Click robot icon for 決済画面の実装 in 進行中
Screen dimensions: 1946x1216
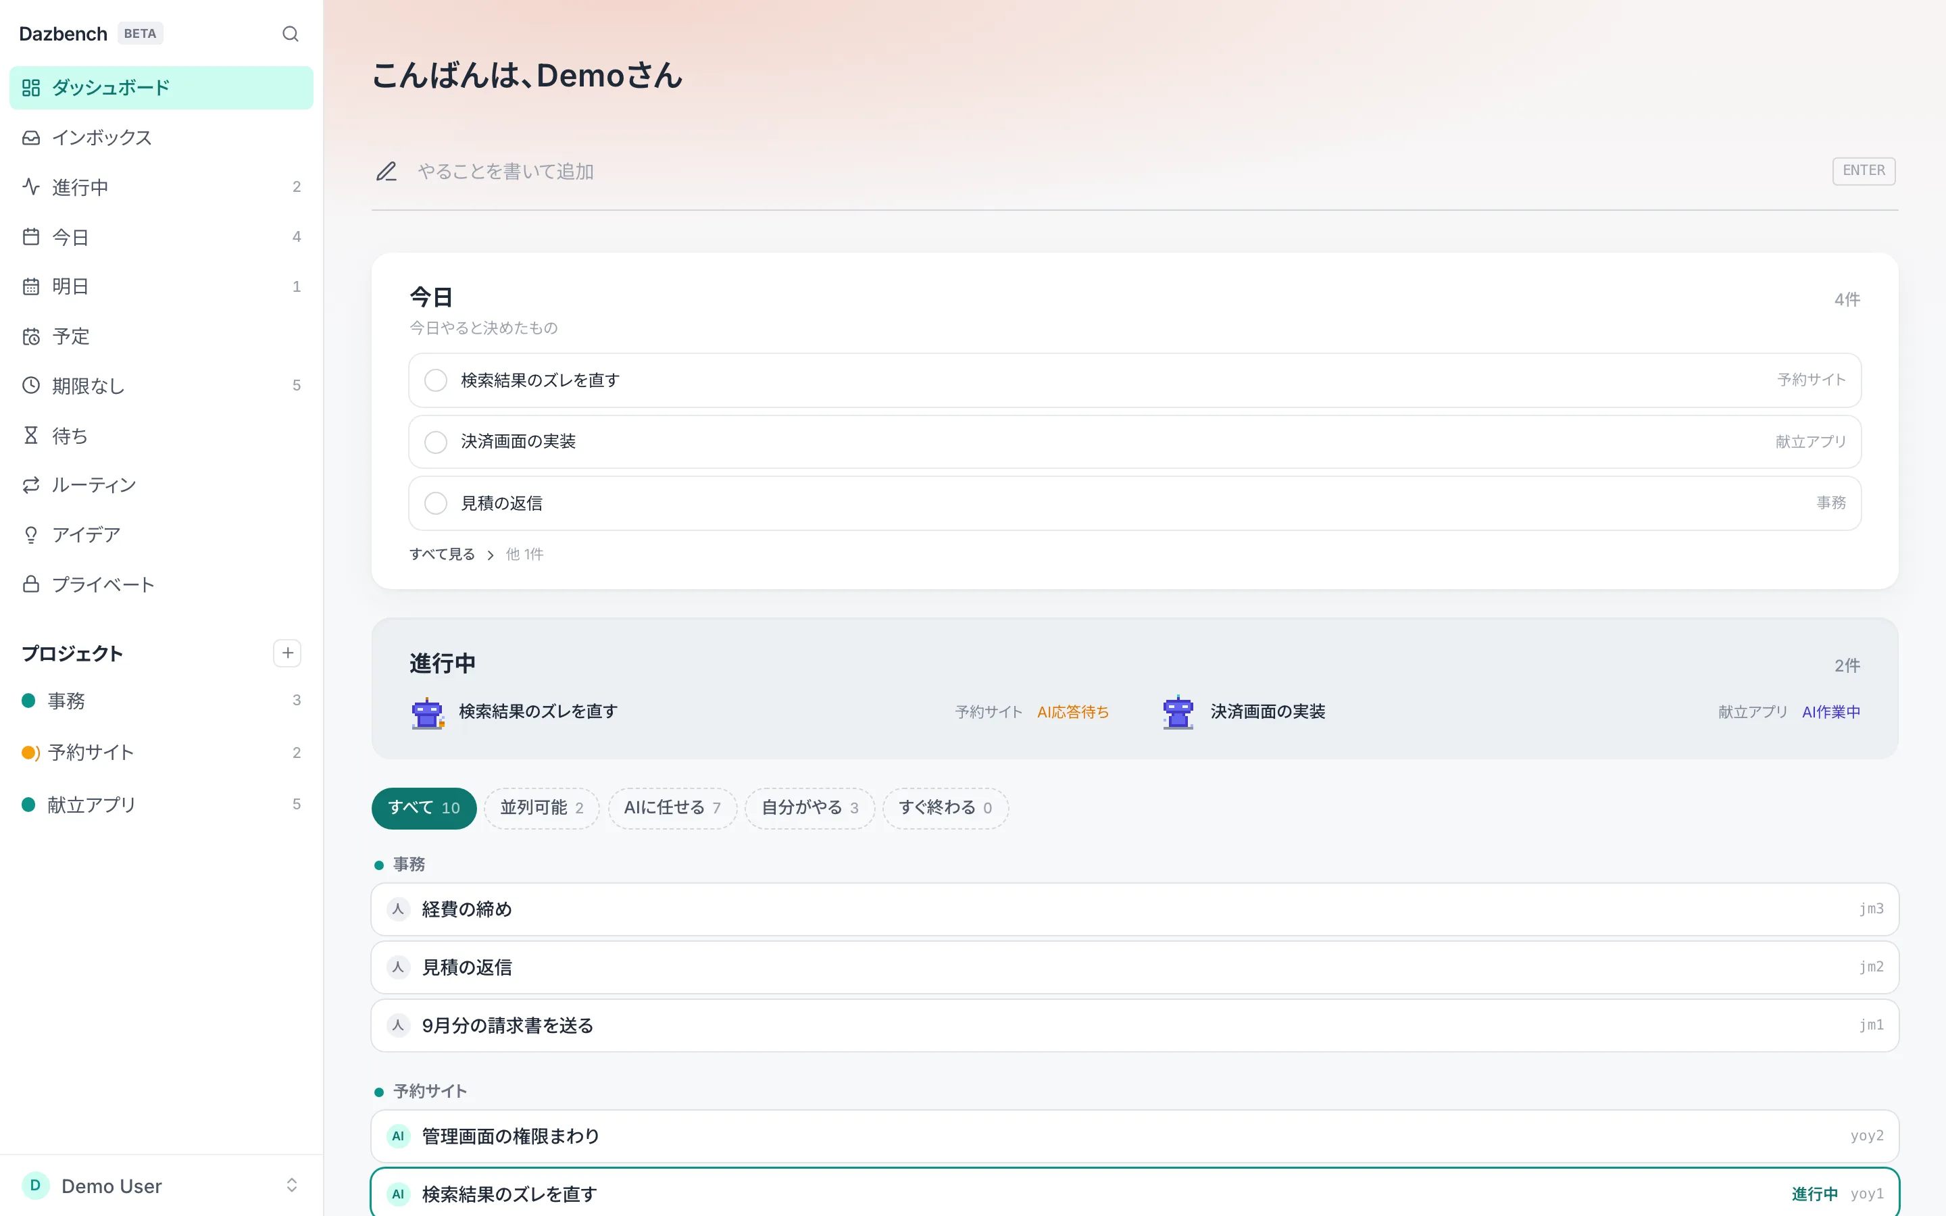click(x=1178, y=712)
